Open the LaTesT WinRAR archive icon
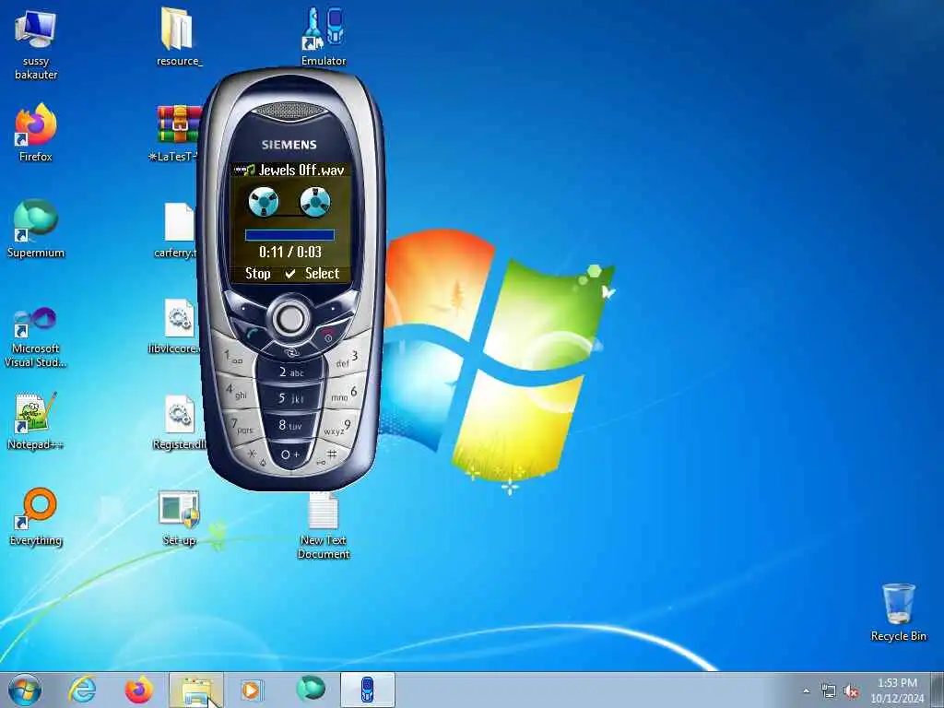944x708 pixels. 178,133
